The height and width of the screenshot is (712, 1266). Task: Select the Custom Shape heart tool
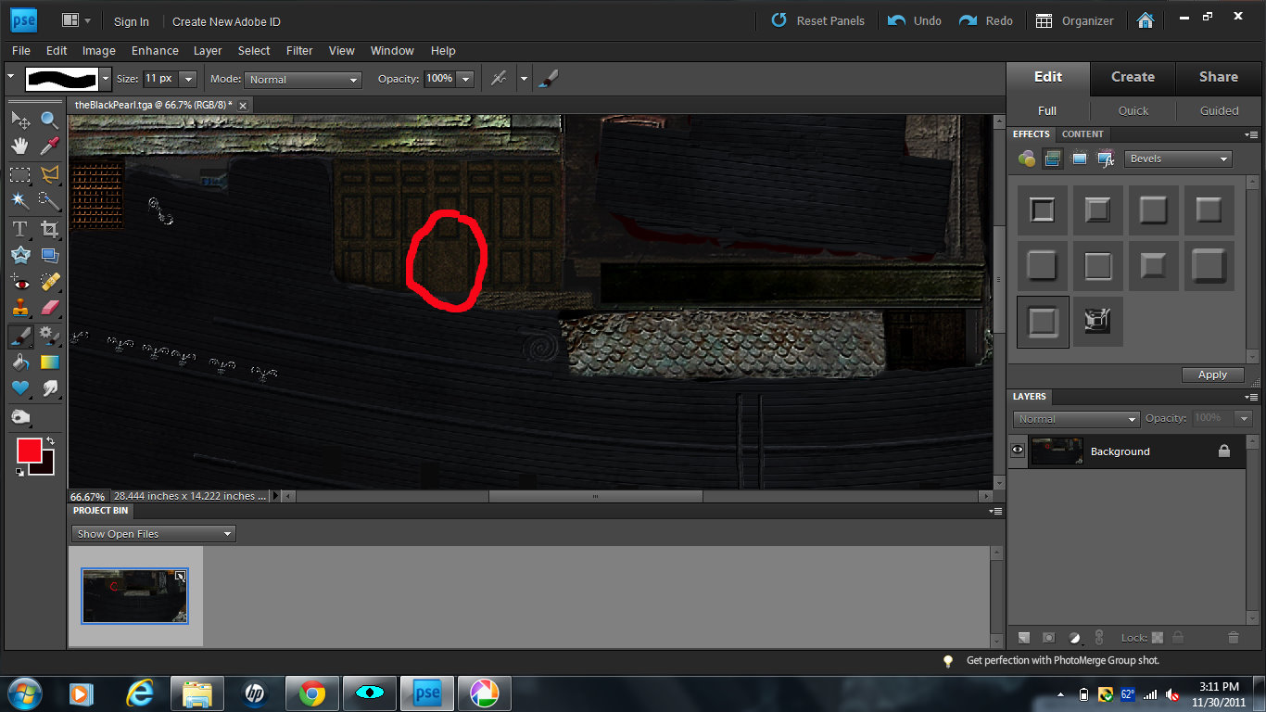[20, 389]
